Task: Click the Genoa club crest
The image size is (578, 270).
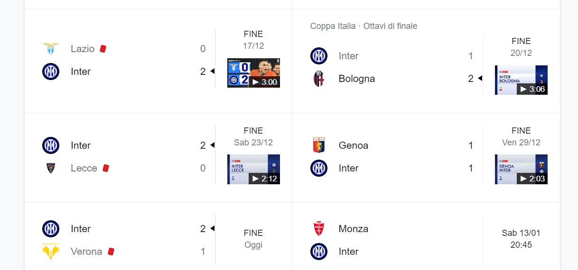Action: tap(319, 145)
